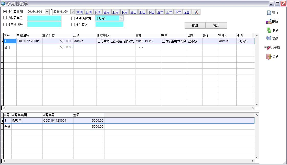Screen dimensions: 287x165
Task: Click the 删除 (Delete) icon
Action: pyautogui.click(x=269, y=22)
